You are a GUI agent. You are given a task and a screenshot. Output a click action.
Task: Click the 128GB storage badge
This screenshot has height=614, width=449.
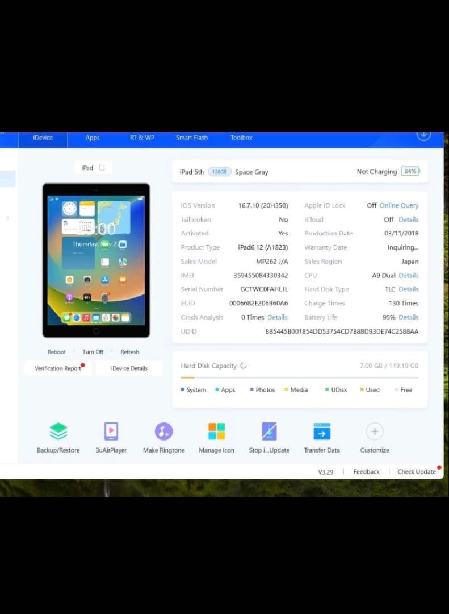(x=220, y=172)
